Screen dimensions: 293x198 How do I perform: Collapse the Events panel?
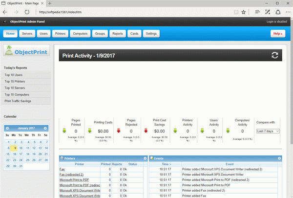pos(279,158)
